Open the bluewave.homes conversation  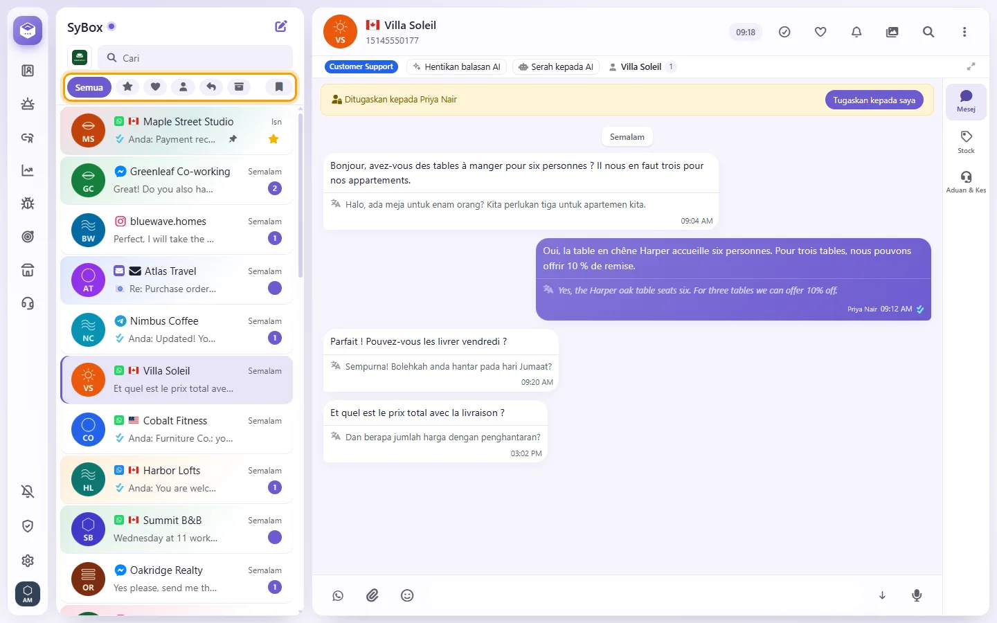tap(177, 230)
